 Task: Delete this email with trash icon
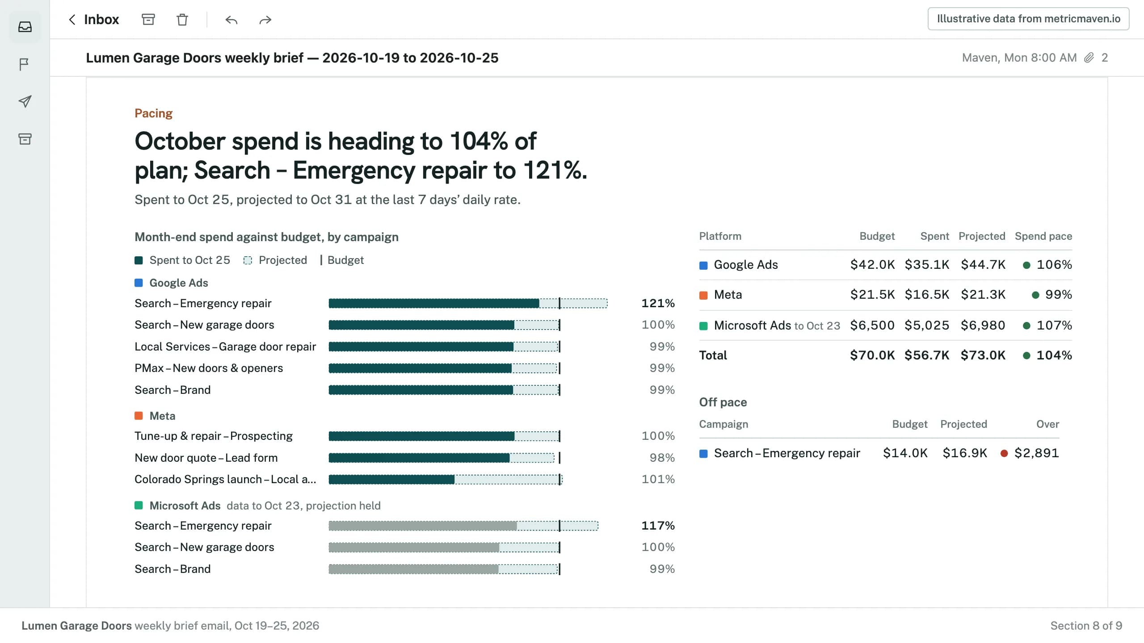pyautogui.click(x=182, y=20)
